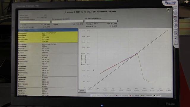The width and height of the screenshot is (190, 107).
Task: Toggle the 'Нижние нагреватели' legend entry
Action: [x=122, y=95]
